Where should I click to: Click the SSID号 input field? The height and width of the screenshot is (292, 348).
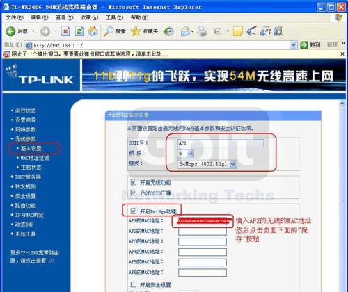coord(221,143)
